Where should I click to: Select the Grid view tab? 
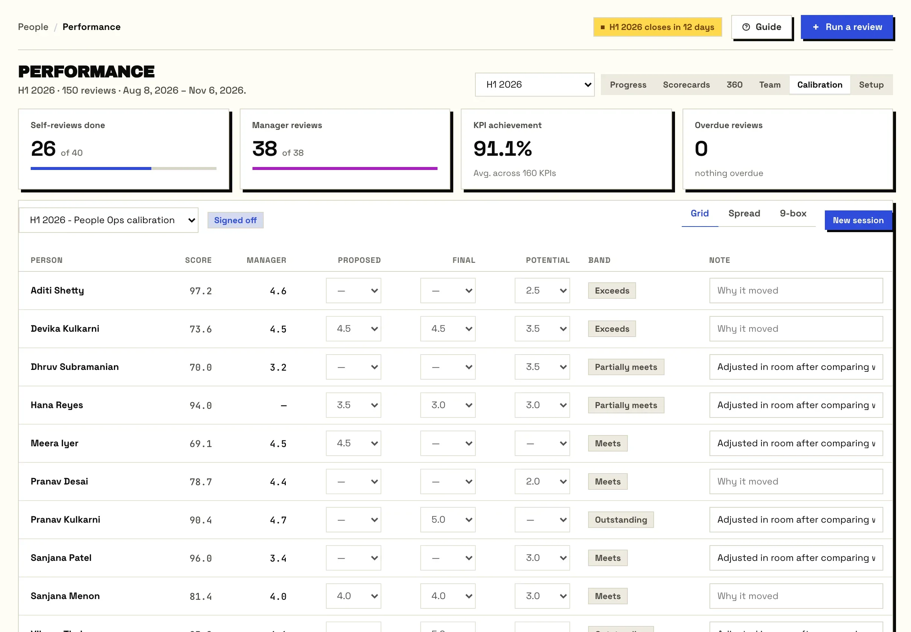(x=699, y=213)
